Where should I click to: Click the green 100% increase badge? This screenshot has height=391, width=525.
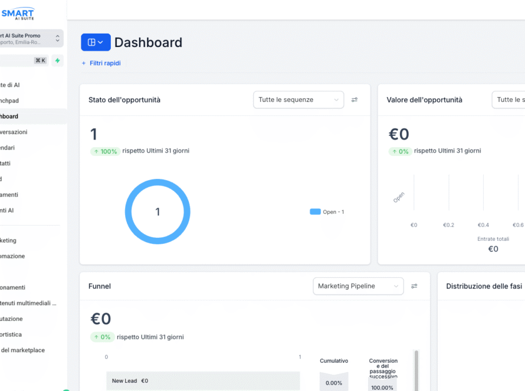click(105, 151)
